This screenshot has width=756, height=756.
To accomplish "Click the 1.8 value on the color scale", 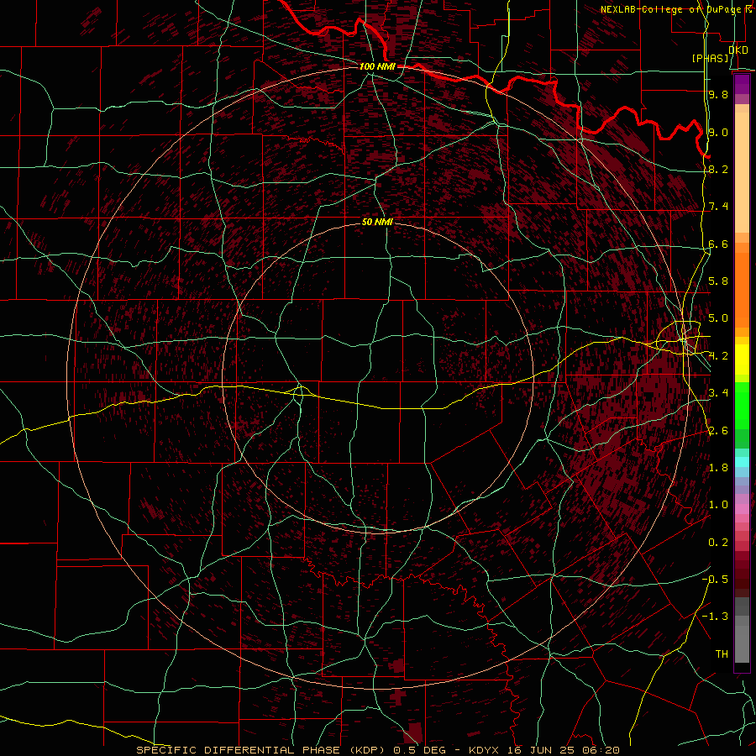I will [x=718, y=468].
